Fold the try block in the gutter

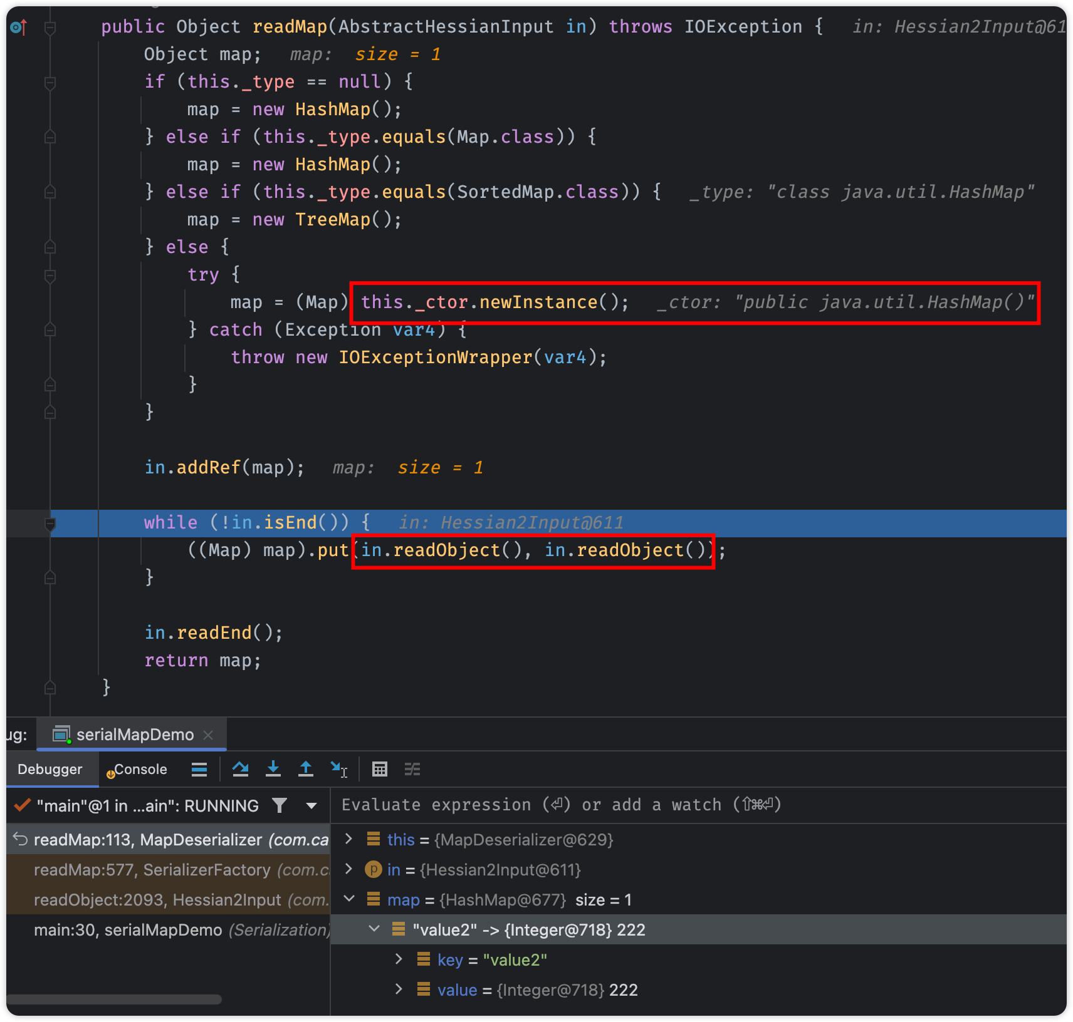point(50,276)
